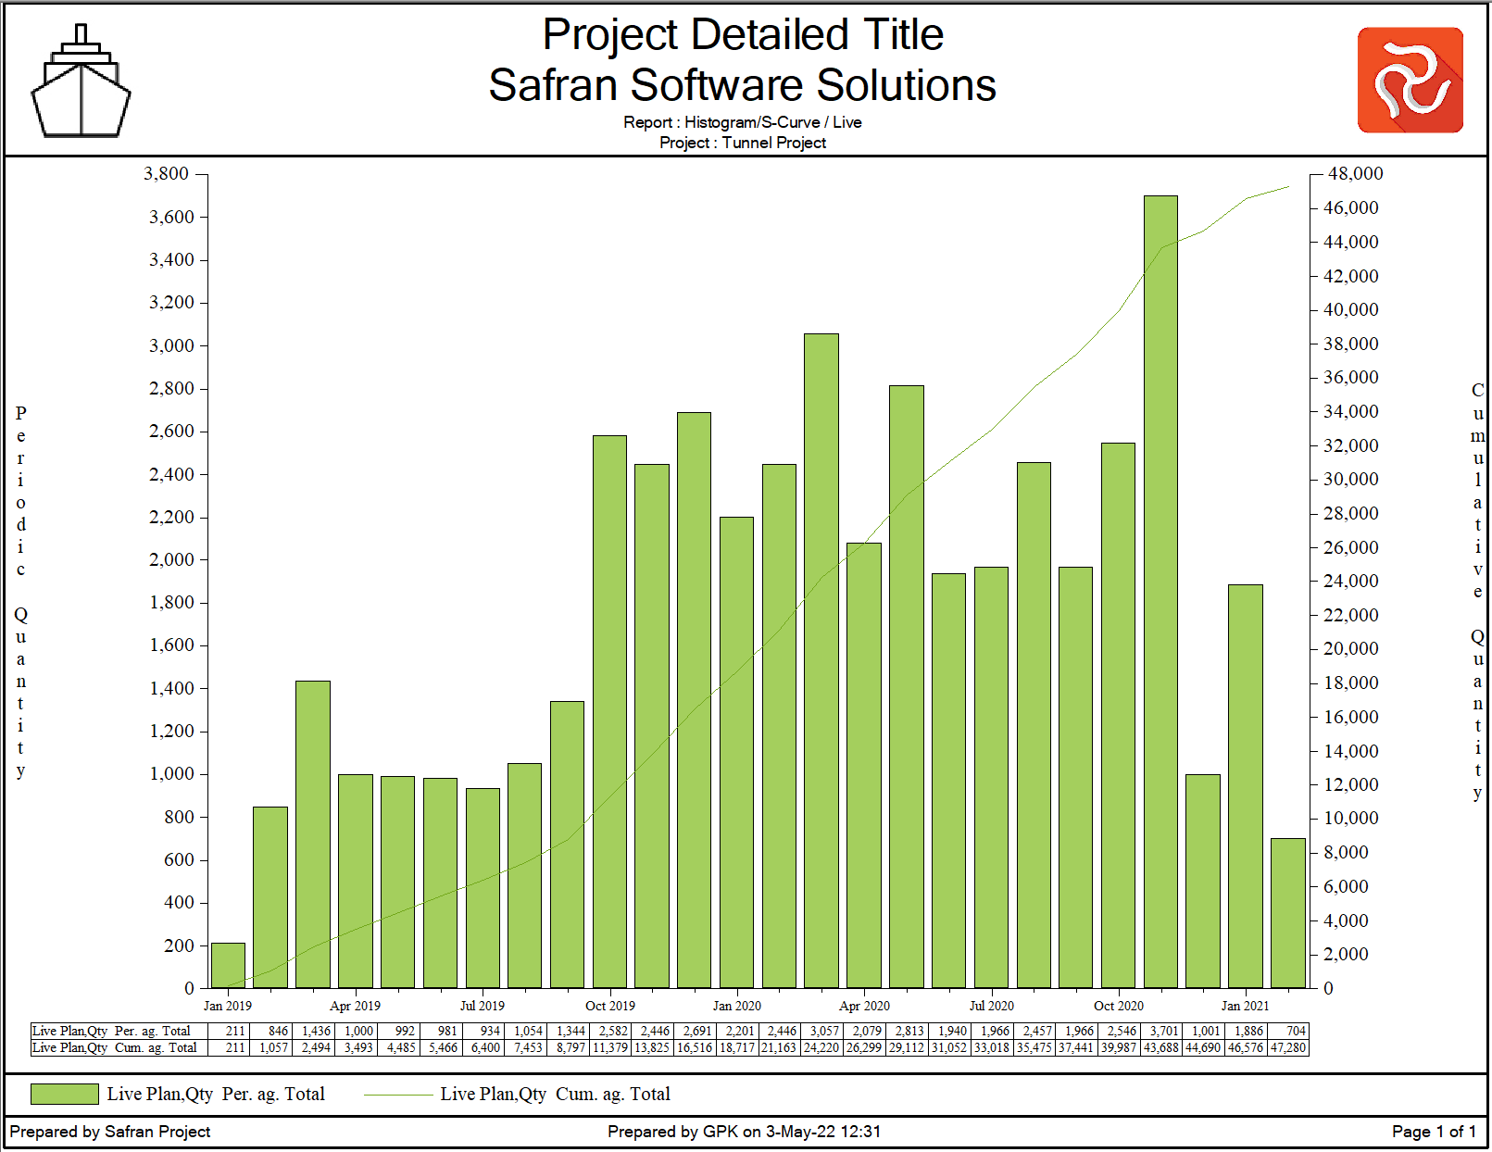Click the Report: Histogram/S-Curve / Live line
This screenshot has width=1492, height=1152.
pyautogui.click(x=743, y=122)
